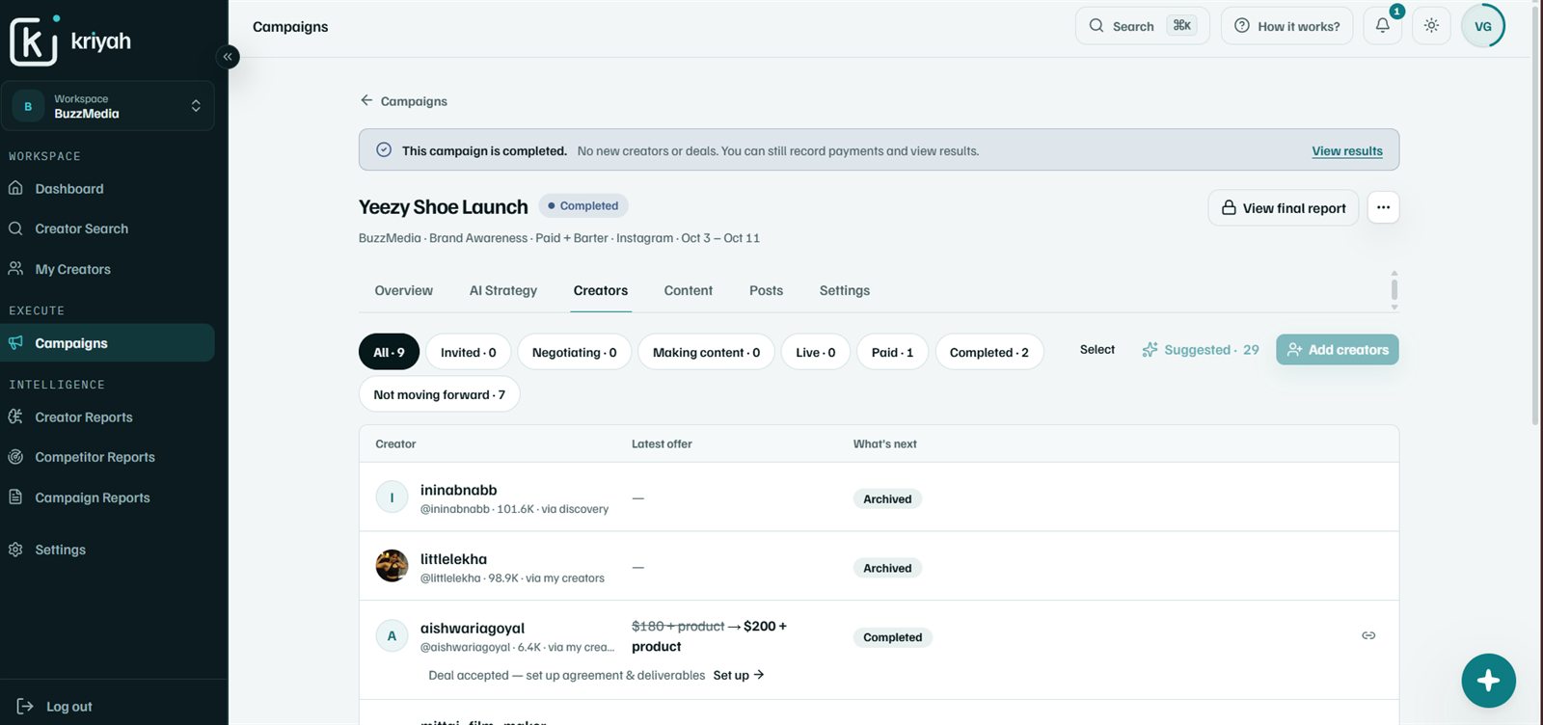
Task: Click Set up for agreement & deliverables
Action: [739, 675]
